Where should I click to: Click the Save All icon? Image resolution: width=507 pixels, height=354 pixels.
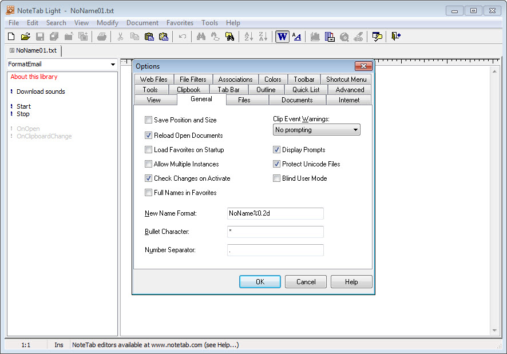(x=54, y=37)
